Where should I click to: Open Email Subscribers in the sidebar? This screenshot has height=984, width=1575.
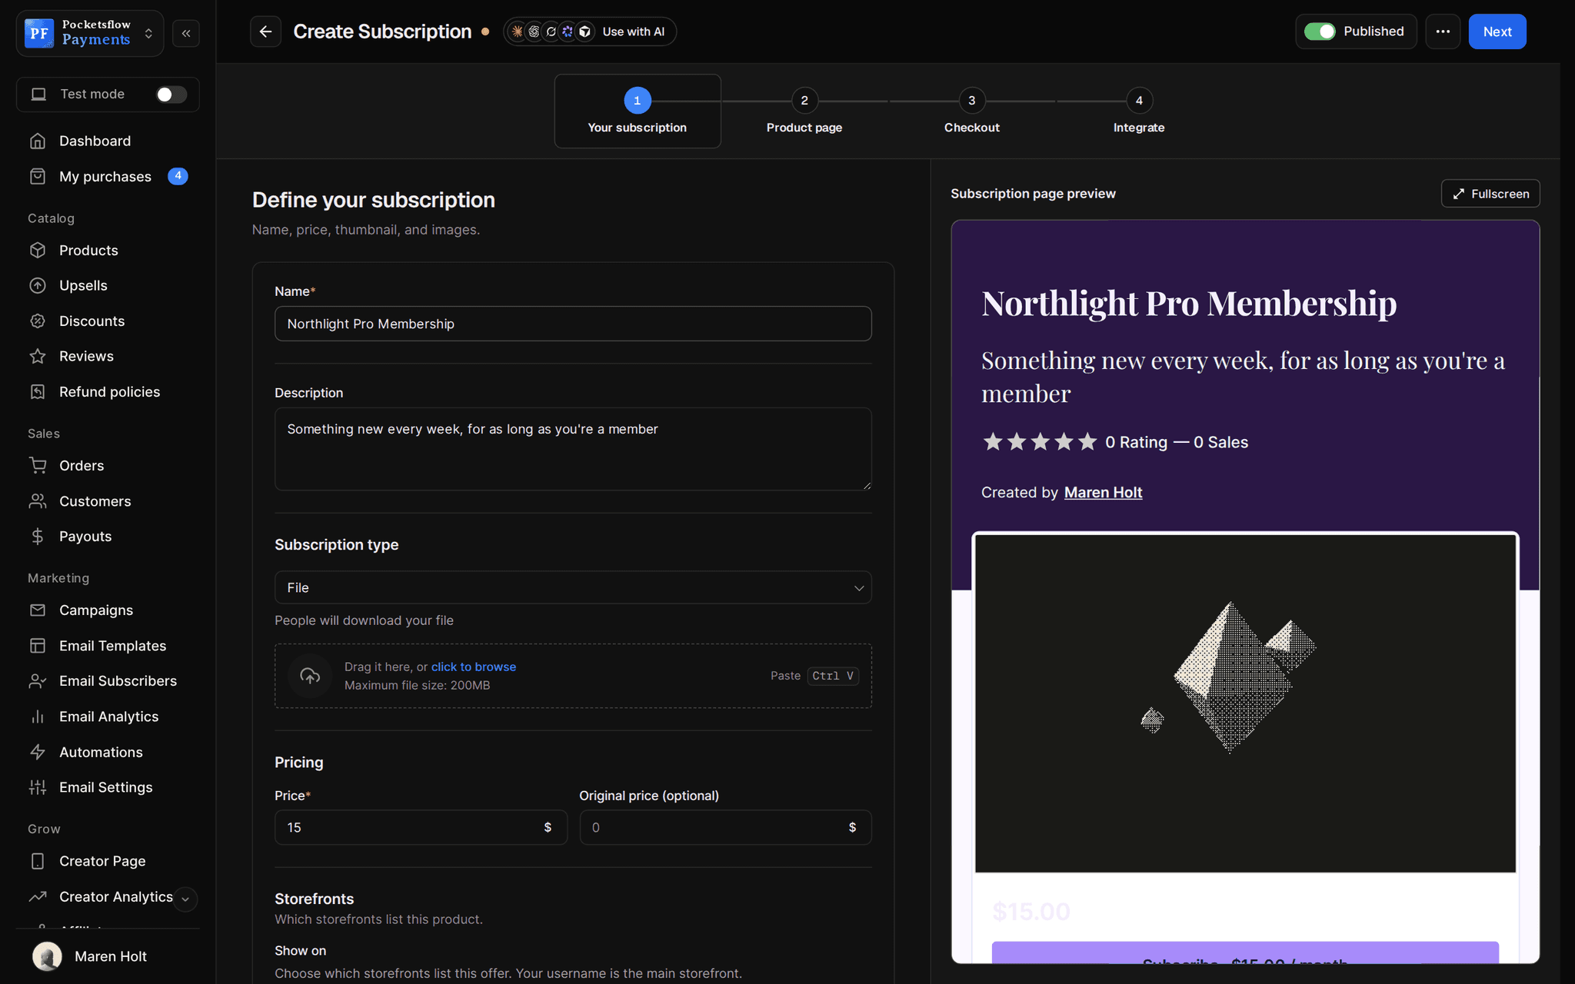(108, 680)
